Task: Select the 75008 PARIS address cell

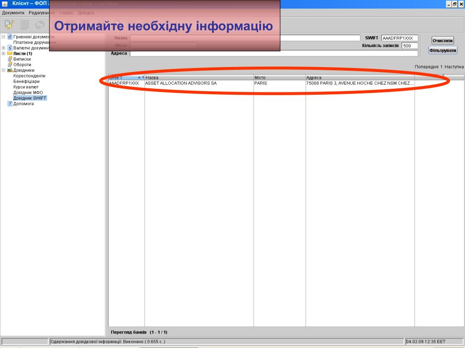Action: [360, 83]
